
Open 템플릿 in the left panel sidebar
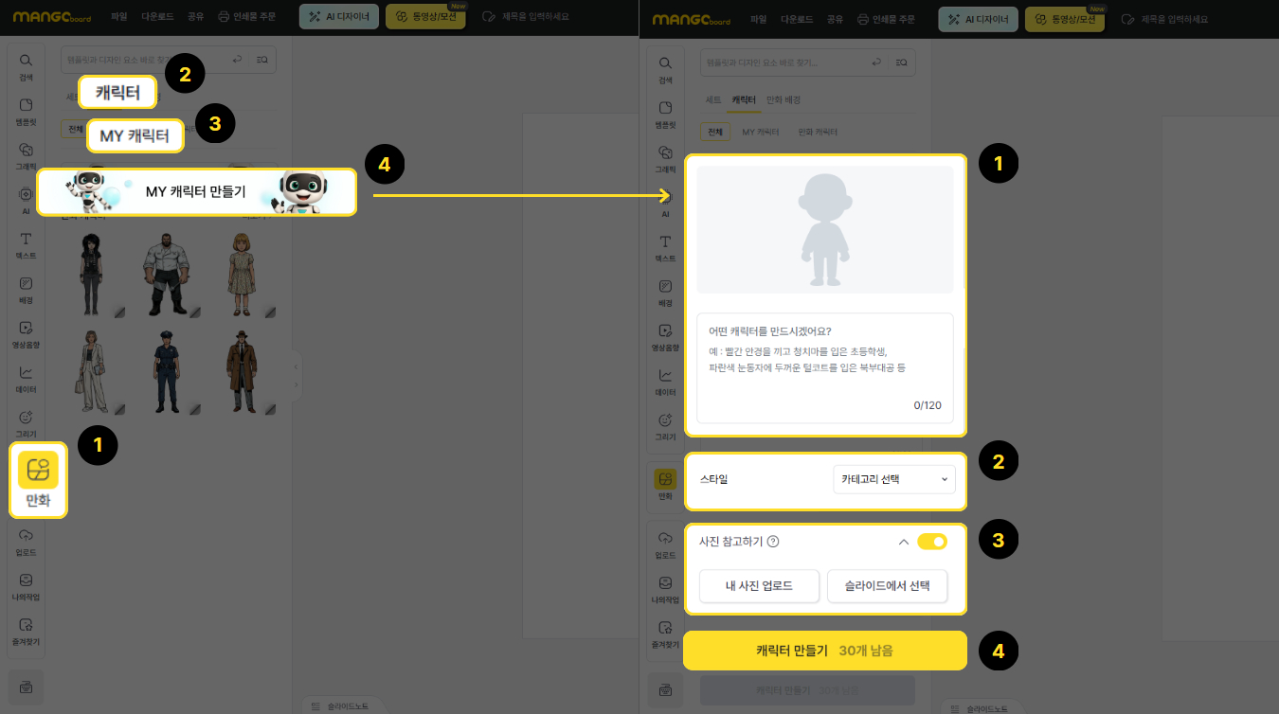[26, 110]
